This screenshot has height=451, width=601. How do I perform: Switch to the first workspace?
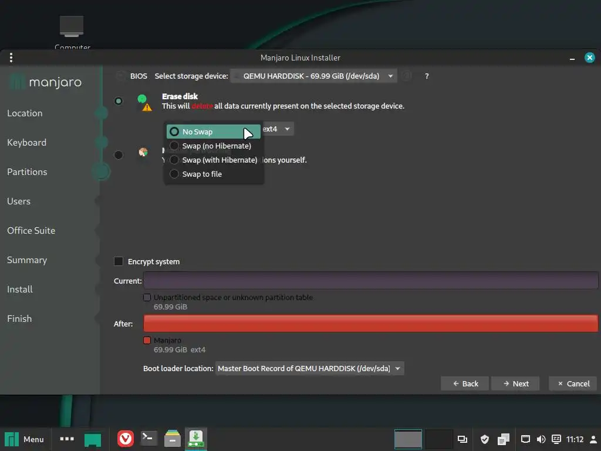(408, 439)
